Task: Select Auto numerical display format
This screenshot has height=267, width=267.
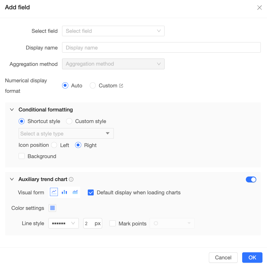Action: (x=65, y=85)
